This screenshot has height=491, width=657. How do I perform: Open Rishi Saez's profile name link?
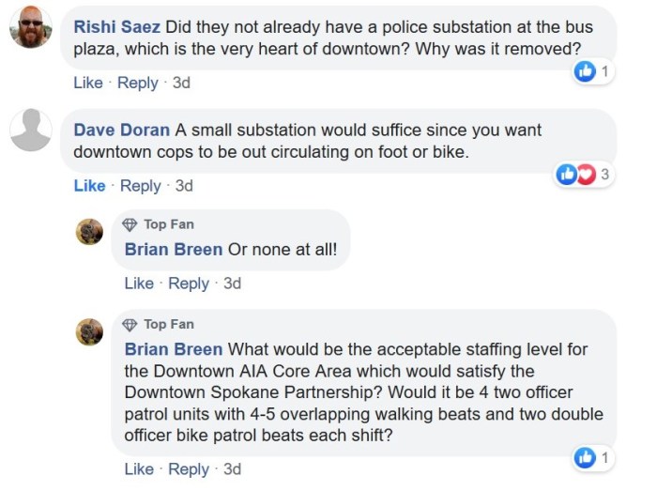[x=117, y=26]
